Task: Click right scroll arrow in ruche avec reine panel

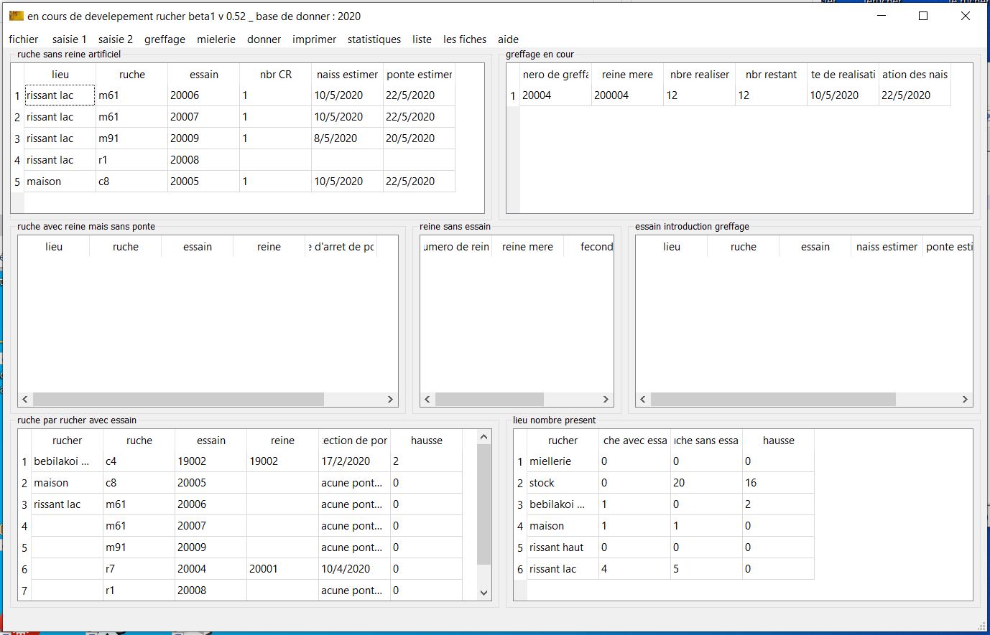Action: 390,399
